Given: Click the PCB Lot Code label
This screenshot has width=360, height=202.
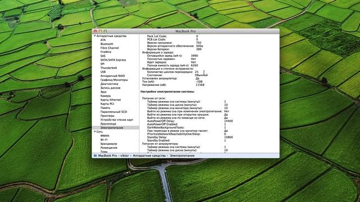Looking at the screenshot, I should 157,39.
